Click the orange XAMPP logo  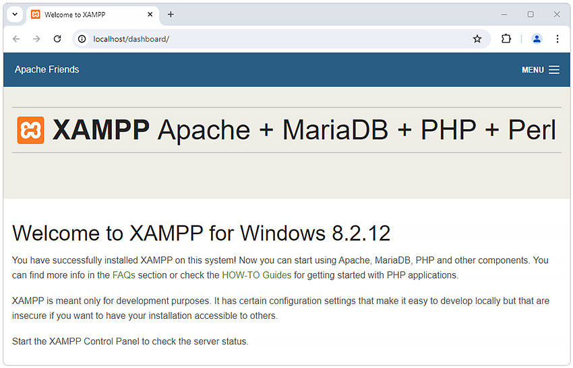(31, 130)
